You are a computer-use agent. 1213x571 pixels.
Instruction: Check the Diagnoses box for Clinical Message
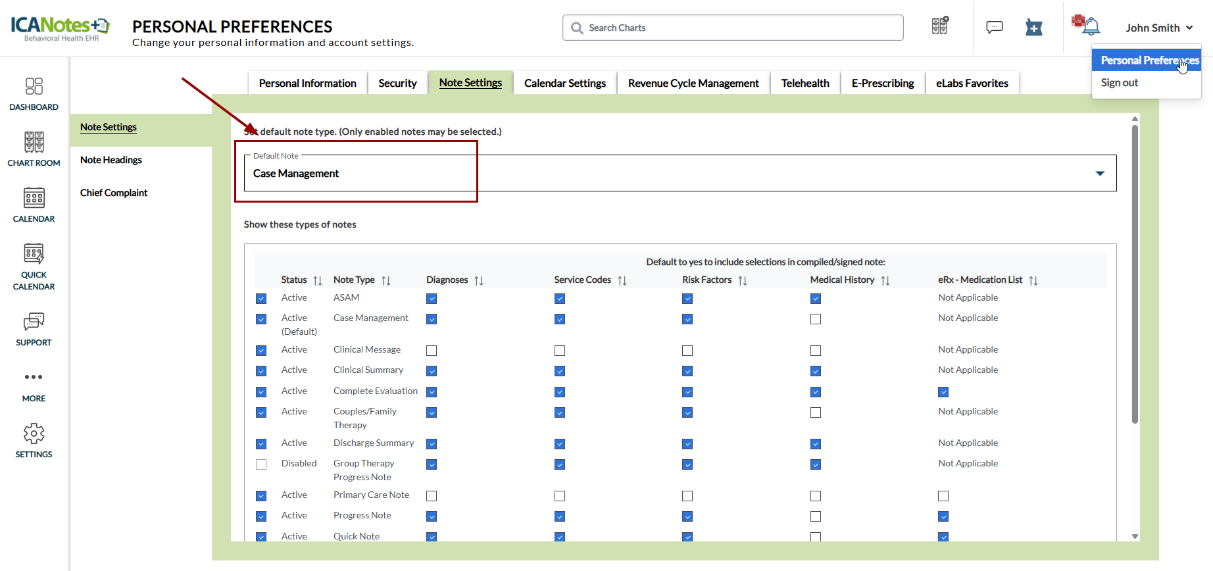[432, 351]
